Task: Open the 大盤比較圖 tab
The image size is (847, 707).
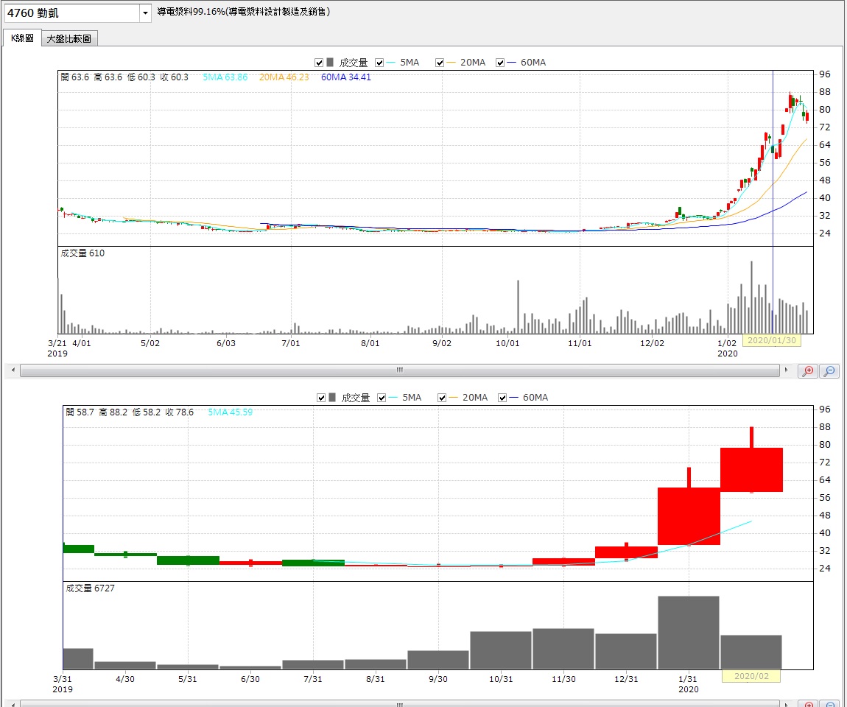Action: pos(68,38)
